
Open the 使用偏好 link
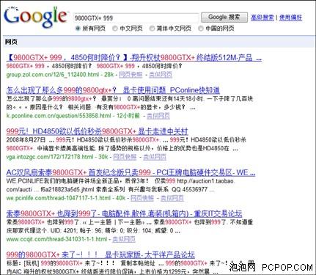(x=290, y=18)
